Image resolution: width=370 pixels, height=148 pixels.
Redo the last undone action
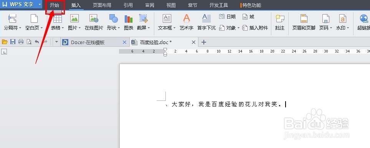pyautogui.click(x=45, y=42)
